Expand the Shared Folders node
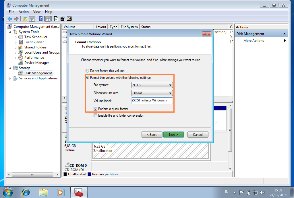Screen dimensions: 294x198 pos(16,48)
